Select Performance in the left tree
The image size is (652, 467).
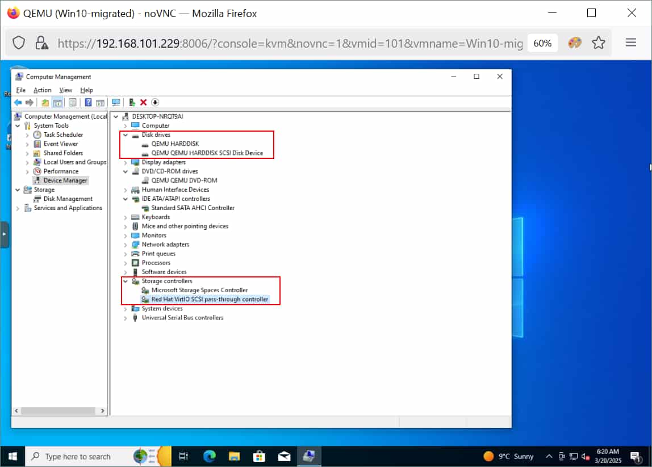(61, 171)
